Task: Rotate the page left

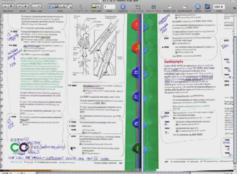Action: tap(169, 7)
